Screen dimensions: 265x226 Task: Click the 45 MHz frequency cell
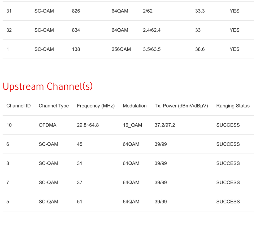point(80,144)
